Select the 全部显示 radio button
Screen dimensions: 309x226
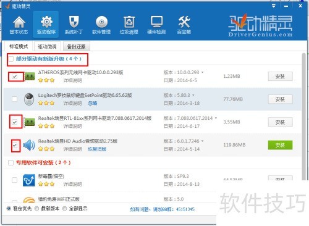click(65, 209)
